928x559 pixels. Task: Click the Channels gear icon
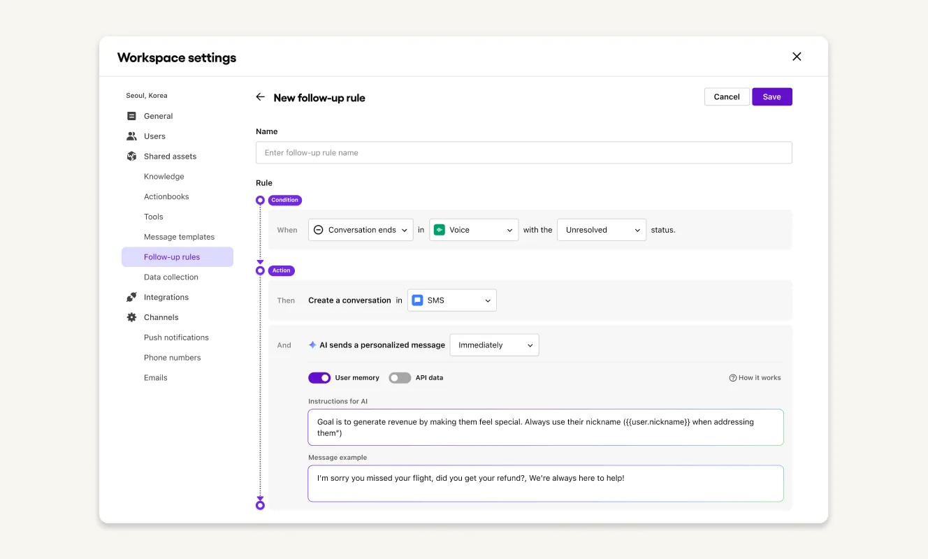click(x=131, y=317)
